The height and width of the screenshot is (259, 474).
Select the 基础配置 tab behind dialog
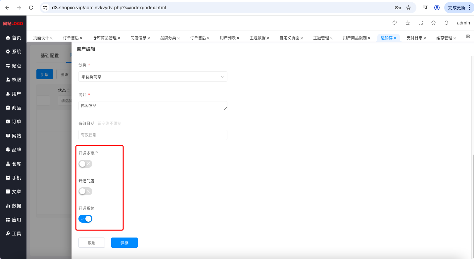50,55
